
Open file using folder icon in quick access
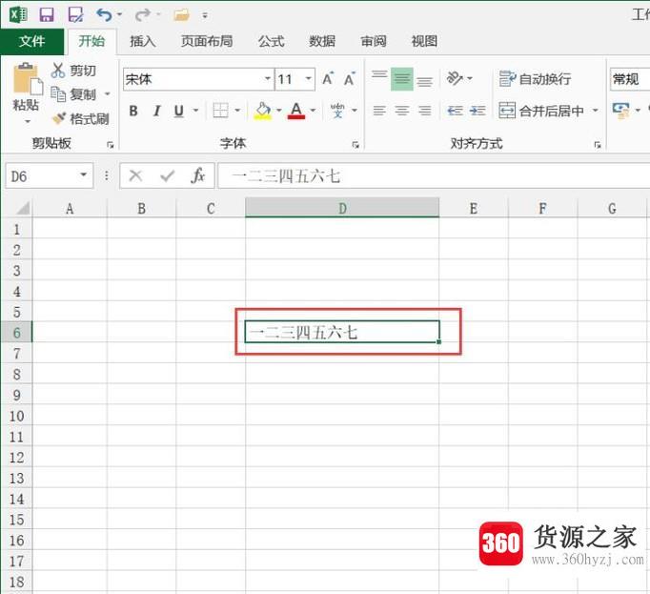[182, 15]
